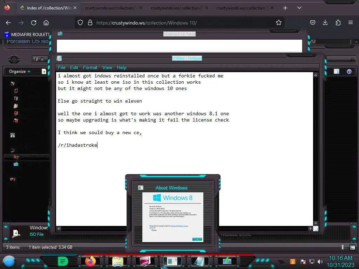Click the Java tray icon
The width and height of the screenshot is (359, 269).
[x=293, y=261]
